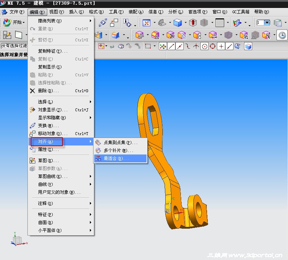Choose 最适合 in the align submenu
The height and width of the screenshot is (260, 288).
click(x=120, y=158)
